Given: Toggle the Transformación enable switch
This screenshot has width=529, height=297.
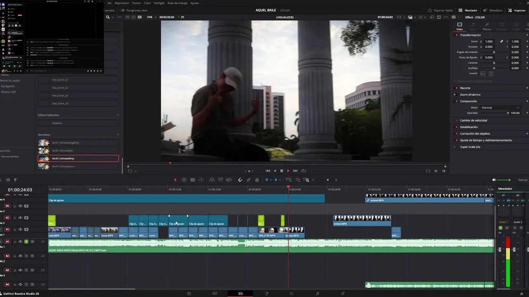Looking at the screenshot, I should (x=456, y=35).
